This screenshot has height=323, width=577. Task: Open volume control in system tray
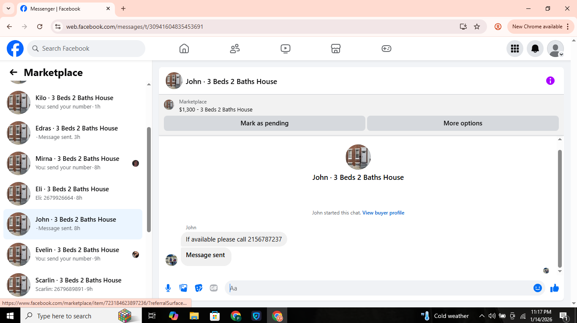(492, 316)
